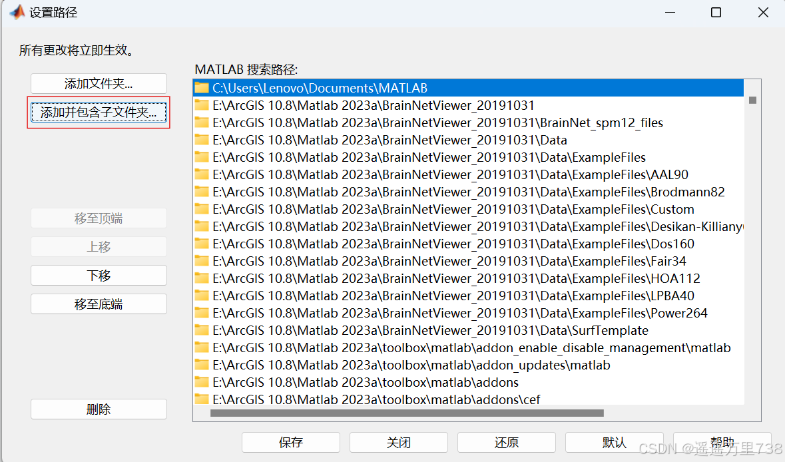
Task: Select the addon_updates\matlab path row
Action: point(468,365)
